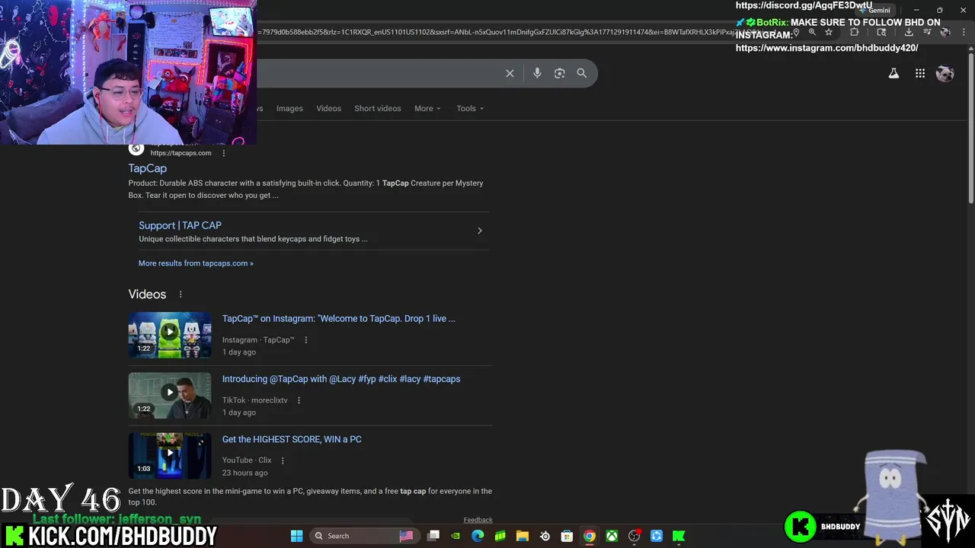This screenshot has height=548, width=975.
Task: Expand Support | TAP CAP chevron arrow
Action: click(x=479, y=231)
